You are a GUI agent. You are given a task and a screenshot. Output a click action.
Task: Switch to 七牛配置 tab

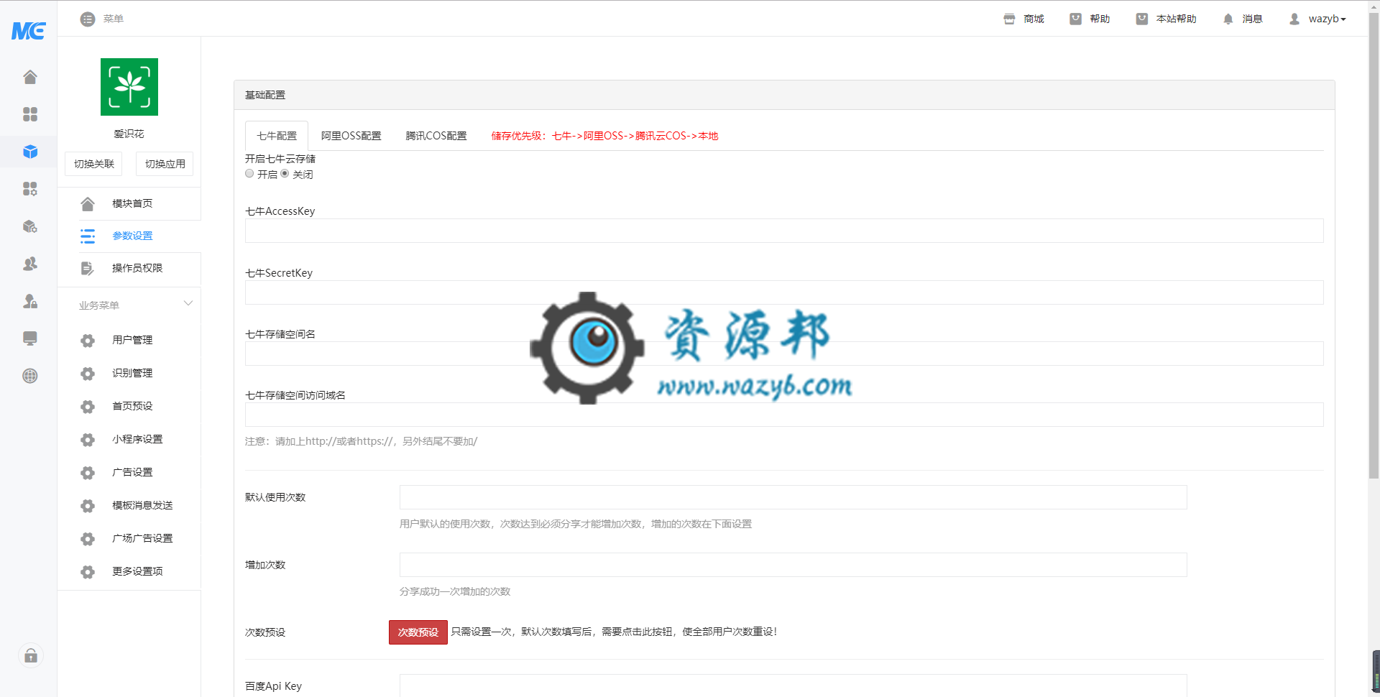click(x=277, y=136)
